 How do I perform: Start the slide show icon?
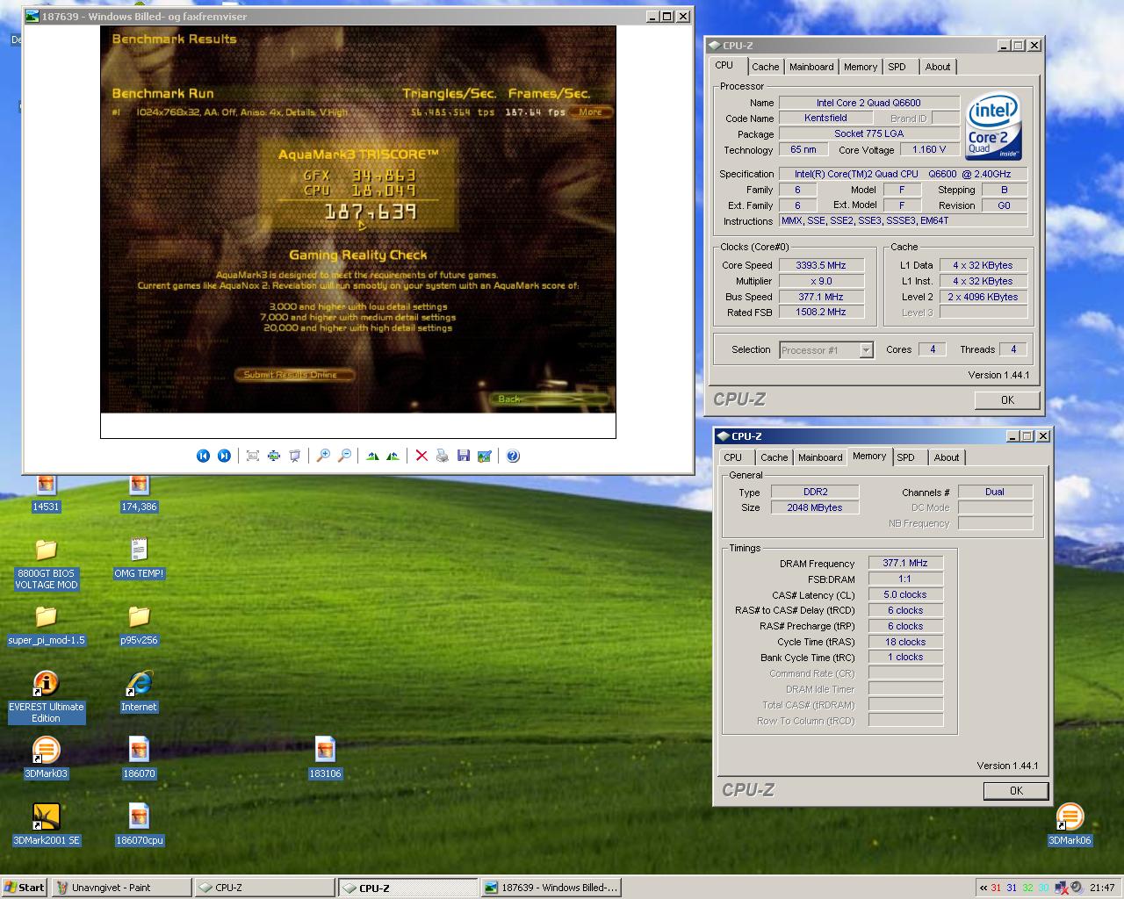click(x=295, y=456)
